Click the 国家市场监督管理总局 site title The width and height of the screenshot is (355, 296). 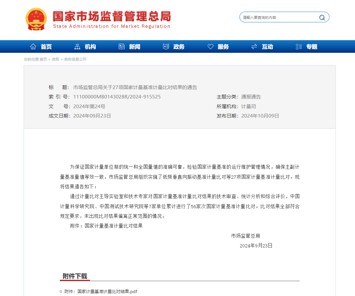coord(112,16)
